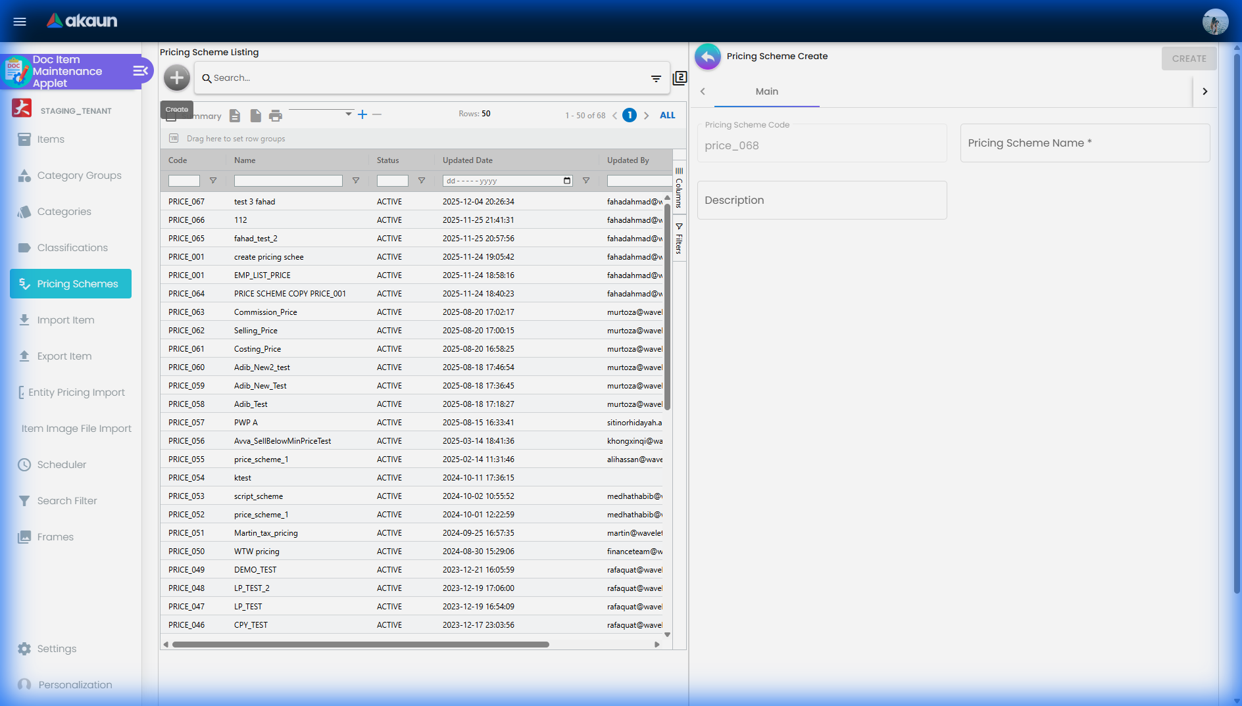The image size is (1242, 706).
Task: Click the back arrow beside Pricing Scheme Create
Action: [x=707, y=57]
